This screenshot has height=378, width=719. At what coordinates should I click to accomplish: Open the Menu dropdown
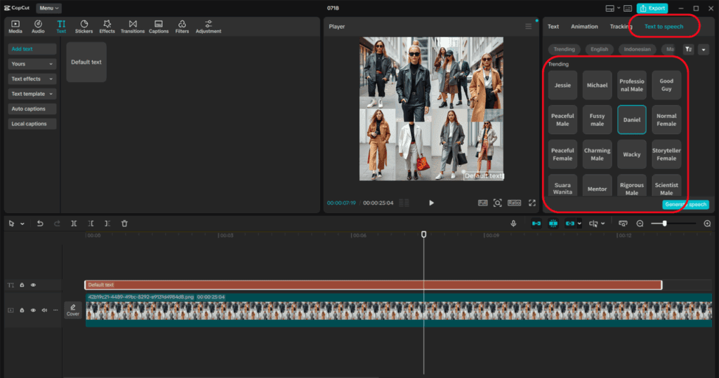[48, 8]
